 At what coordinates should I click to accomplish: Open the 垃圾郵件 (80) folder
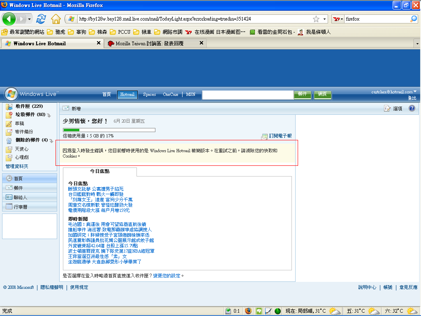30,114
